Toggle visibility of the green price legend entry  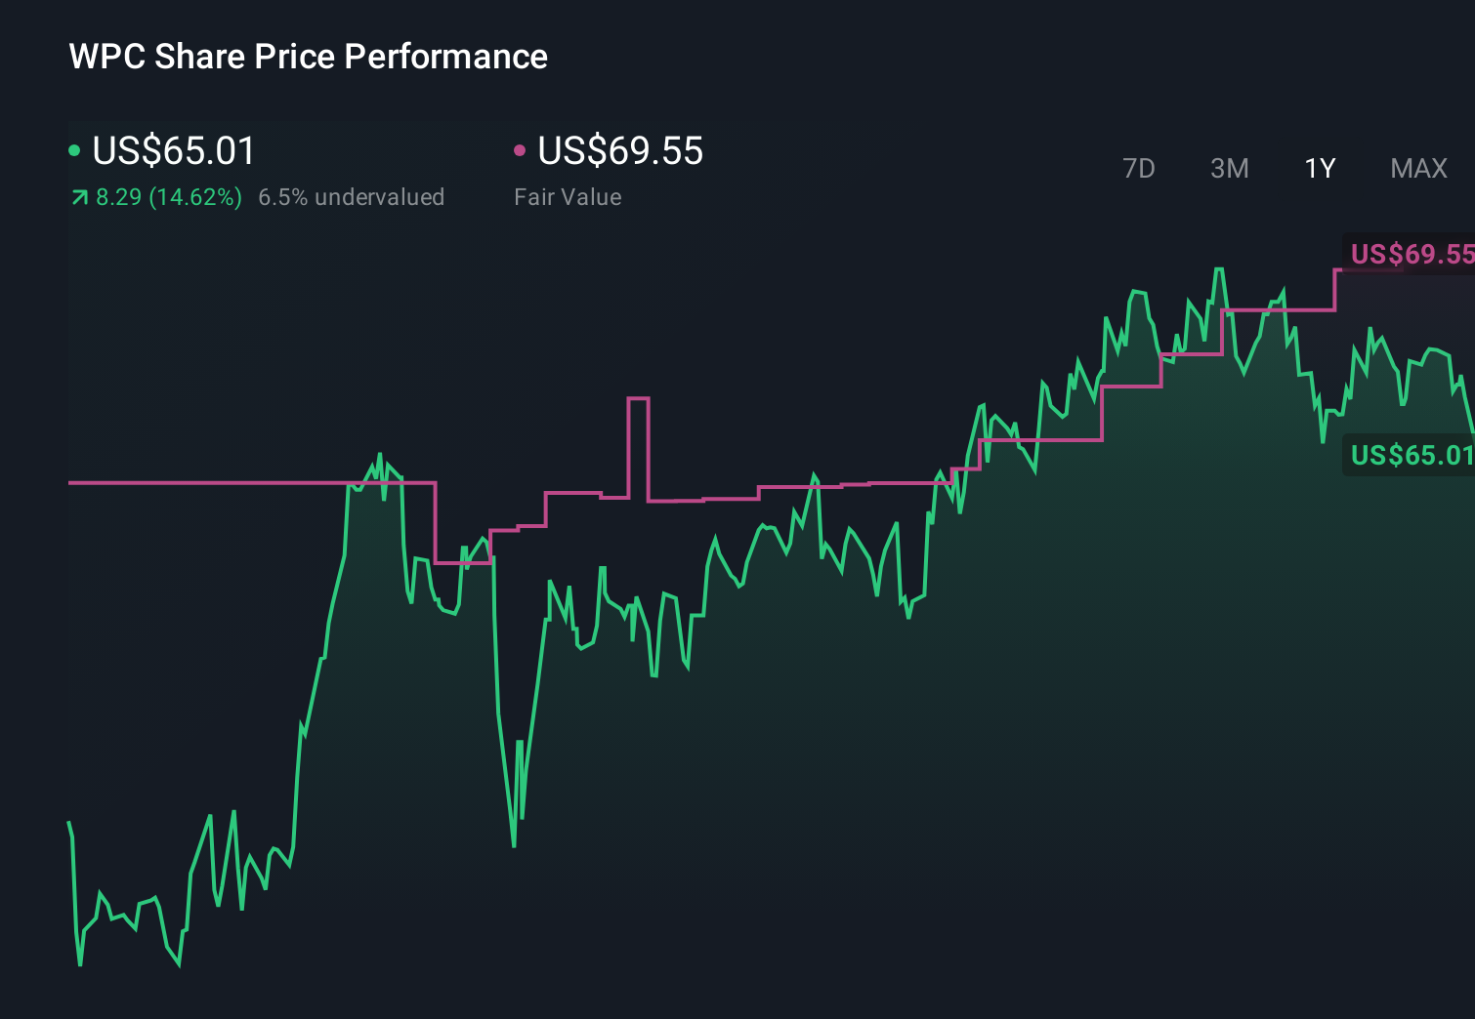point(74,151)
